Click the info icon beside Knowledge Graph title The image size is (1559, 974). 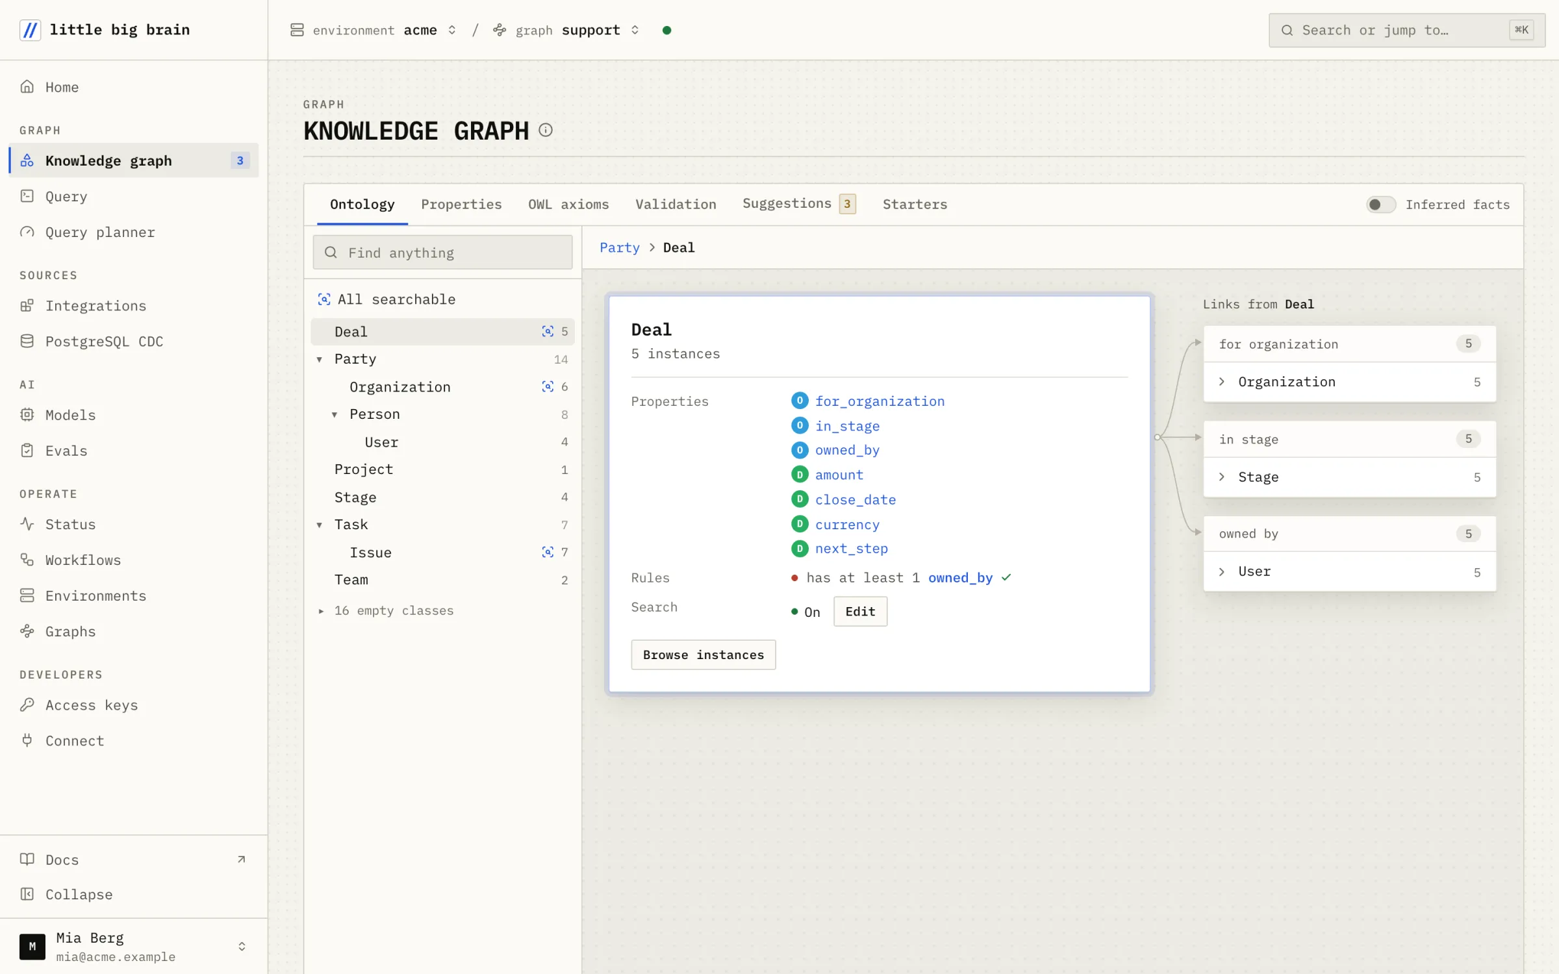click(x=546, y=131)
